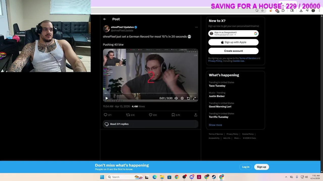Open footer Terms of Service

pos(216,134)
